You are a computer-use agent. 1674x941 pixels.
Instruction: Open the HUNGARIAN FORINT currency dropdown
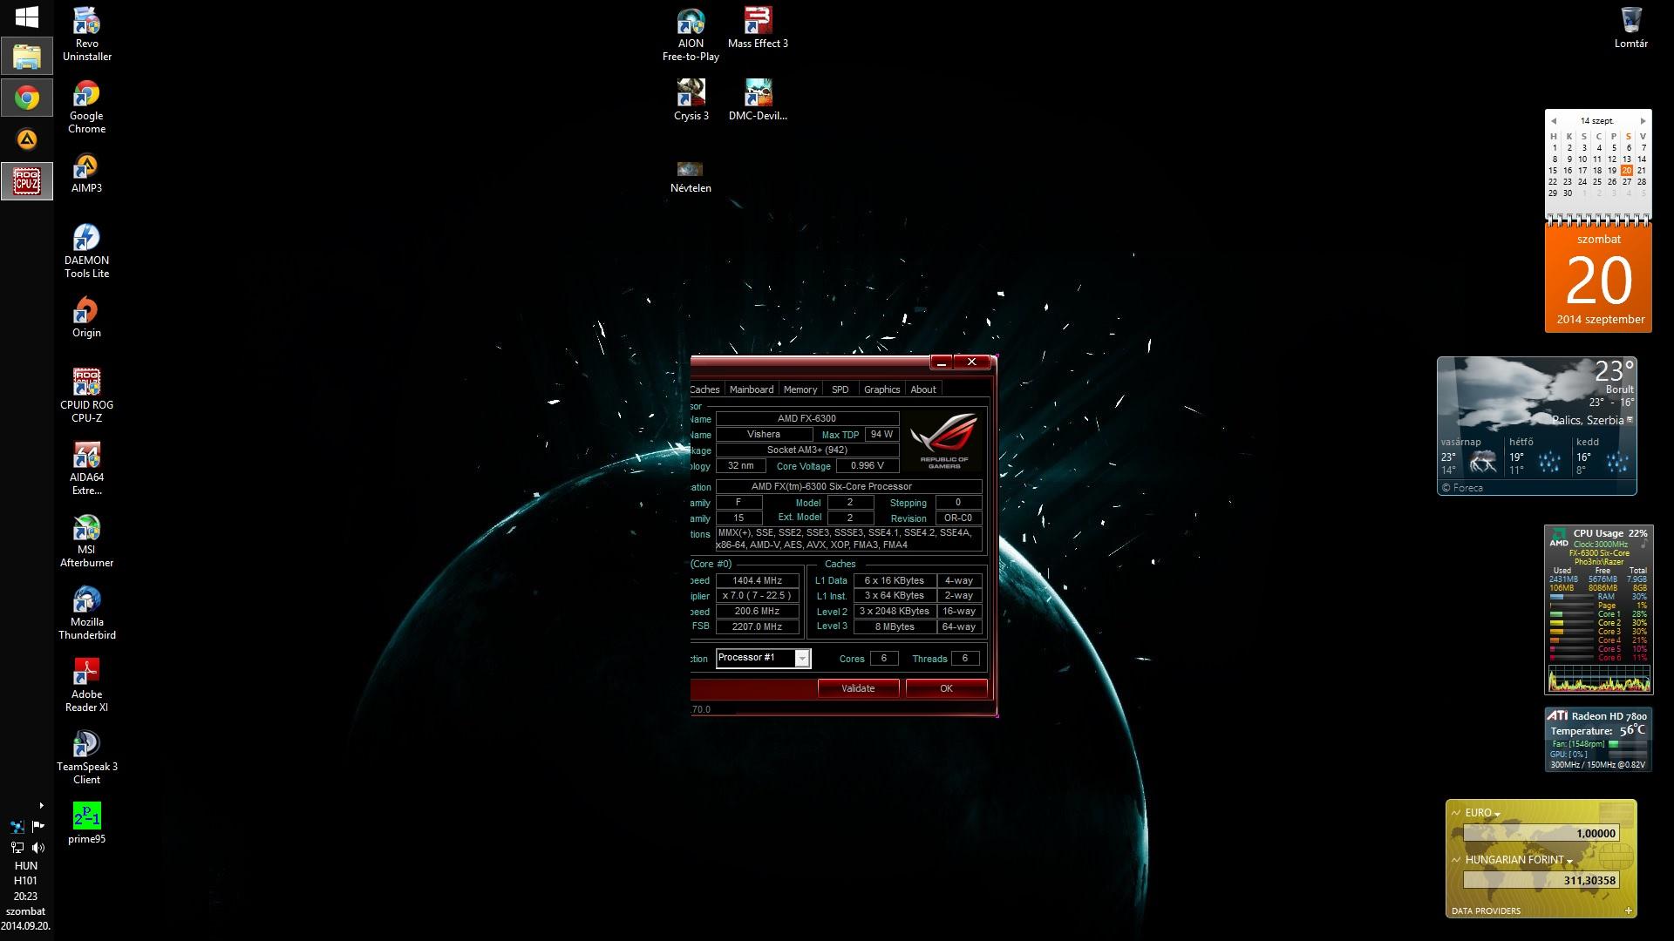click(x=1569, y=862)
